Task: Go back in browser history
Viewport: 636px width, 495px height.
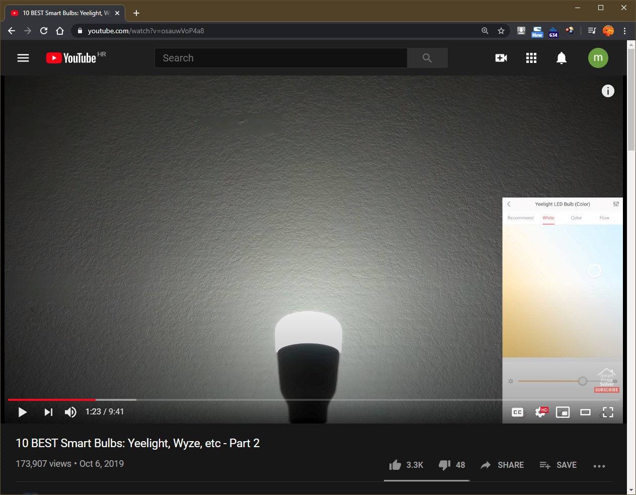Action: pos(12,31)
